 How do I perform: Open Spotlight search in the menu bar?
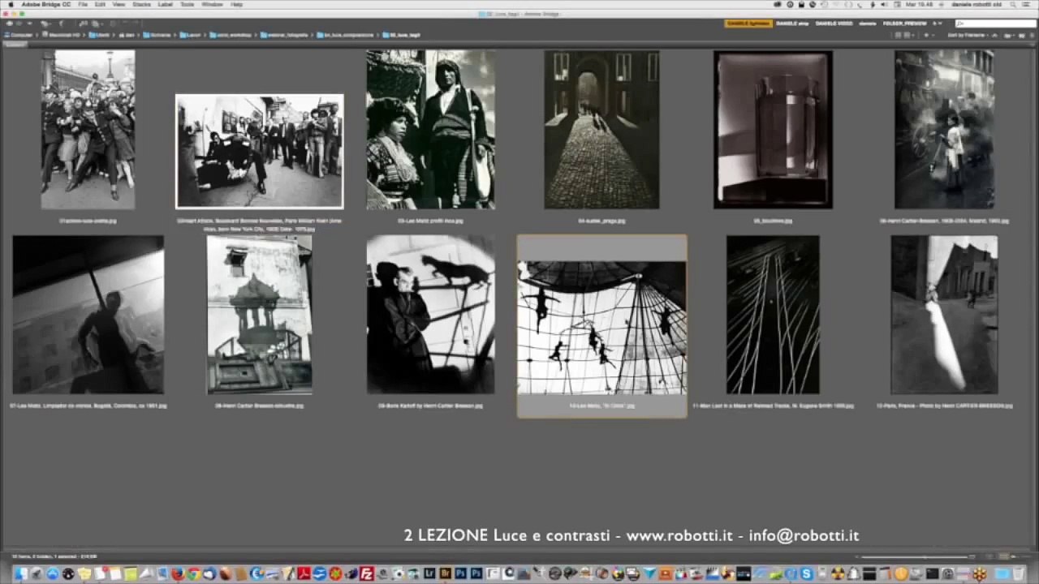[1015, 4]
